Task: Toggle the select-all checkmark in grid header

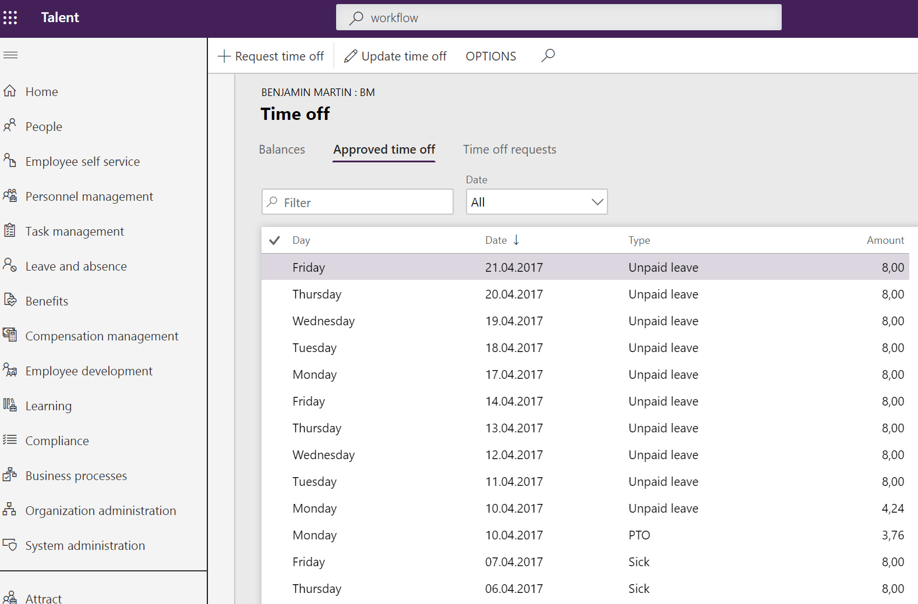Action: 275,240
